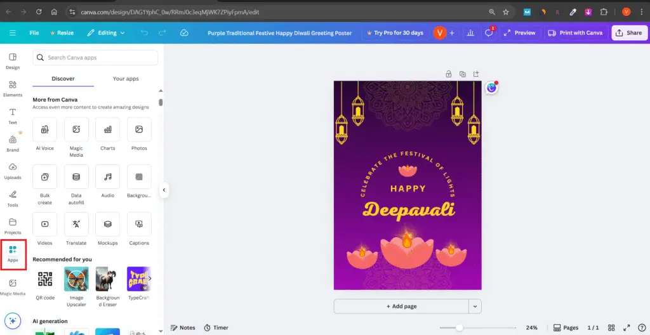
Task: Select the Deepavali text on the poster
Action: click(x=408, y=210)
